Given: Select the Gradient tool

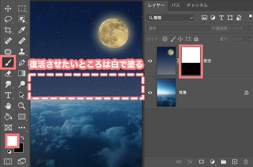Looking at the screenshot, I should point(22,73).
